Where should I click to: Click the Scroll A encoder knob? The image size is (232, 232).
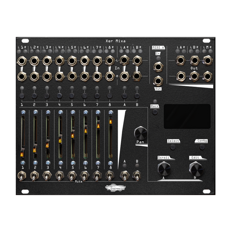click(x=164, y=169)
